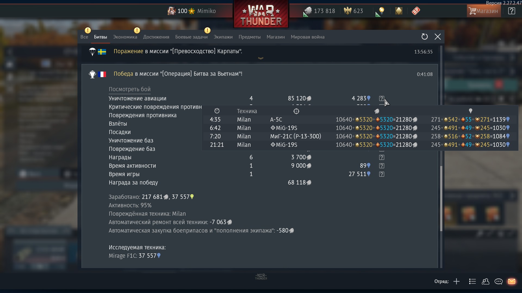This screenshot has width=522, height=293.
Task: Open the list menu icon near squad
Action: click(x=472, y=281)
